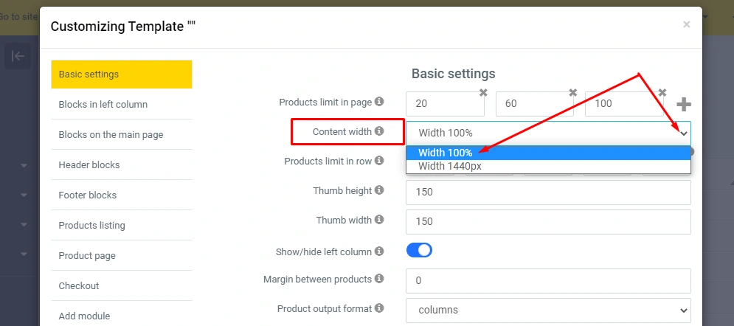The width and height of the screenshot is (734, 326).
Task: Remove the 100 products limit value
Action: point(662,93)
